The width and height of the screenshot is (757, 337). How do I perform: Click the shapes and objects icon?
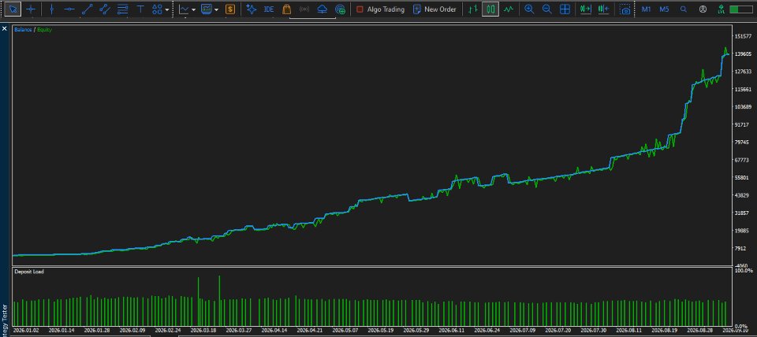click(158, 9)
